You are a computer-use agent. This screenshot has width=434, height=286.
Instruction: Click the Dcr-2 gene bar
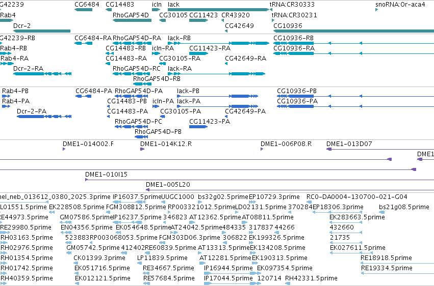[x=42, y=31]
